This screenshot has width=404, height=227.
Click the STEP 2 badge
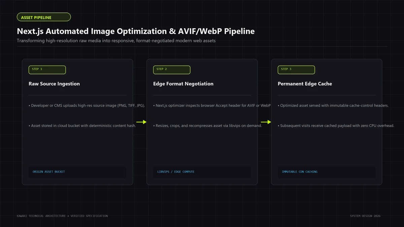tap(172, 70)
